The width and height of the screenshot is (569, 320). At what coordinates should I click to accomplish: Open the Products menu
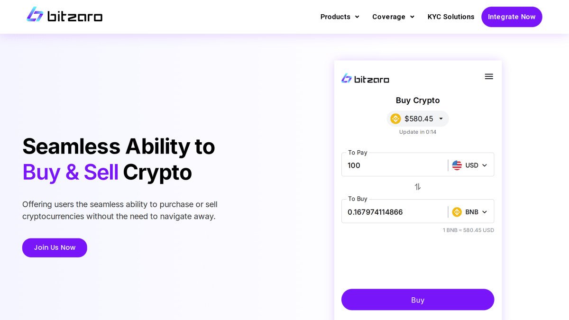340,17
